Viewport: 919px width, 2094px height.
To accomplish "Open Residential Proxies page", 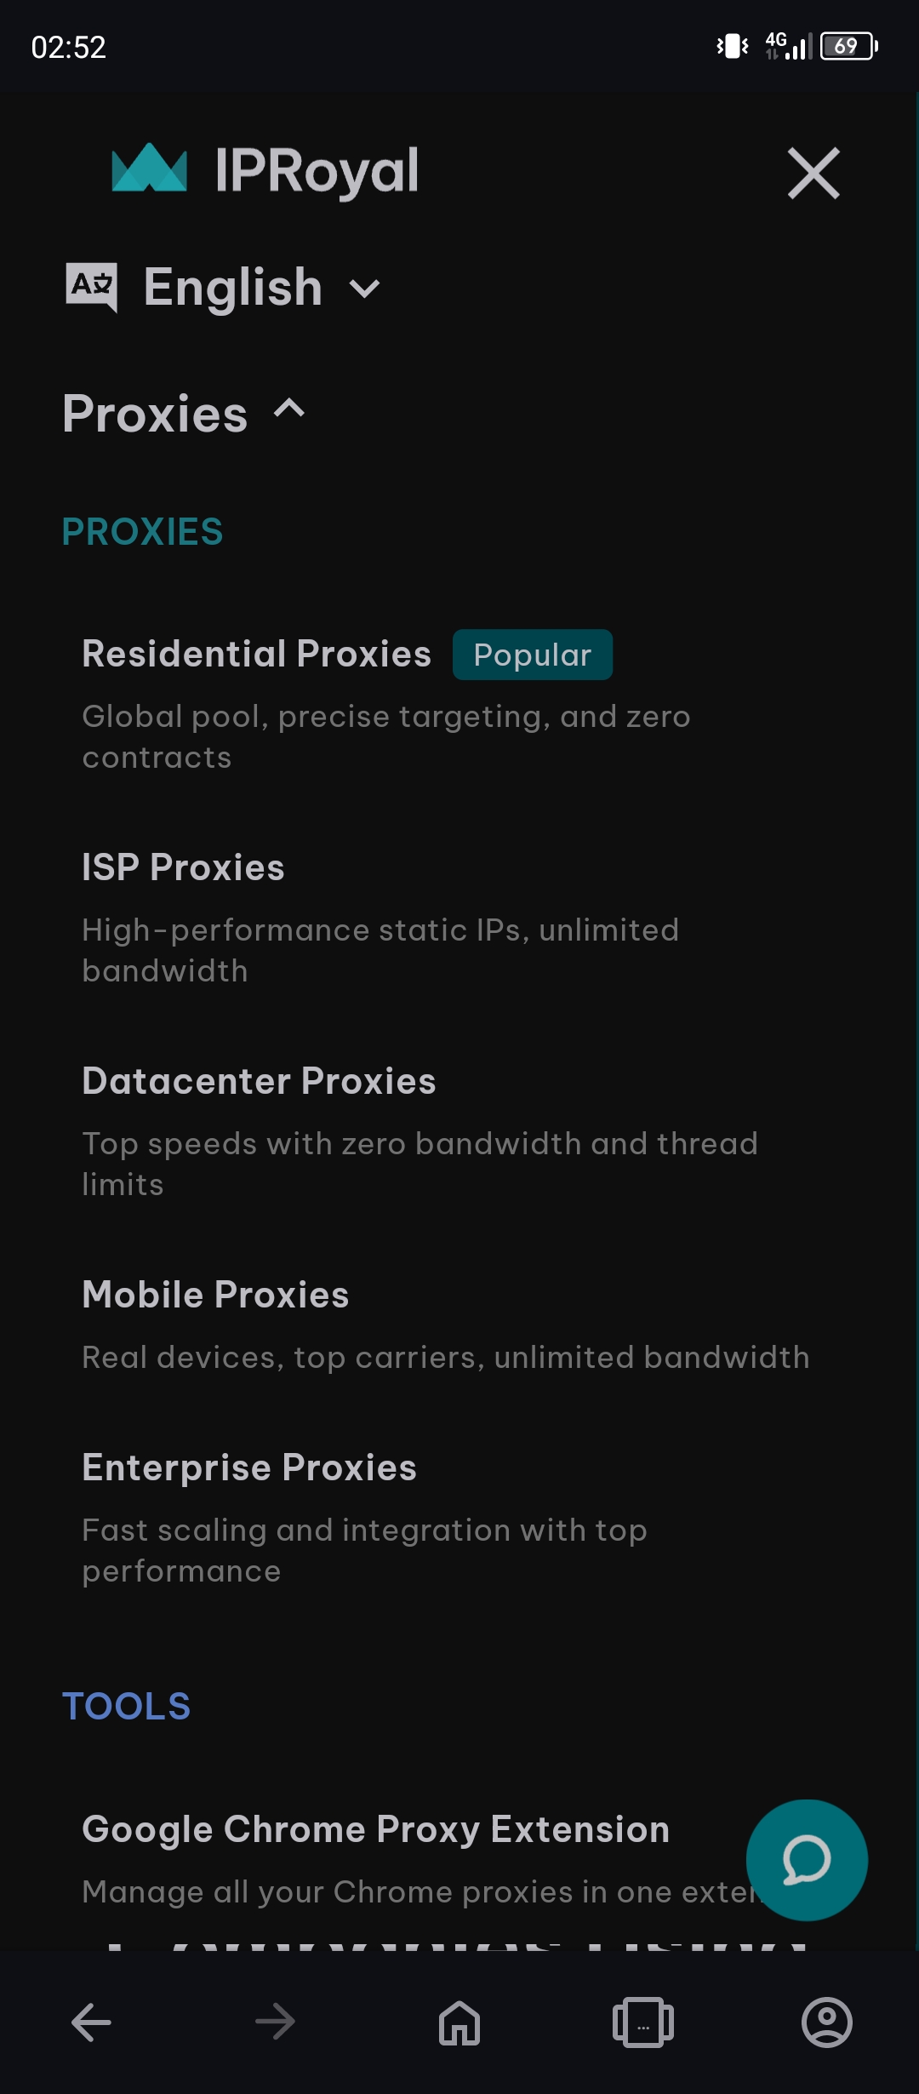I will (x=256, y=654).
